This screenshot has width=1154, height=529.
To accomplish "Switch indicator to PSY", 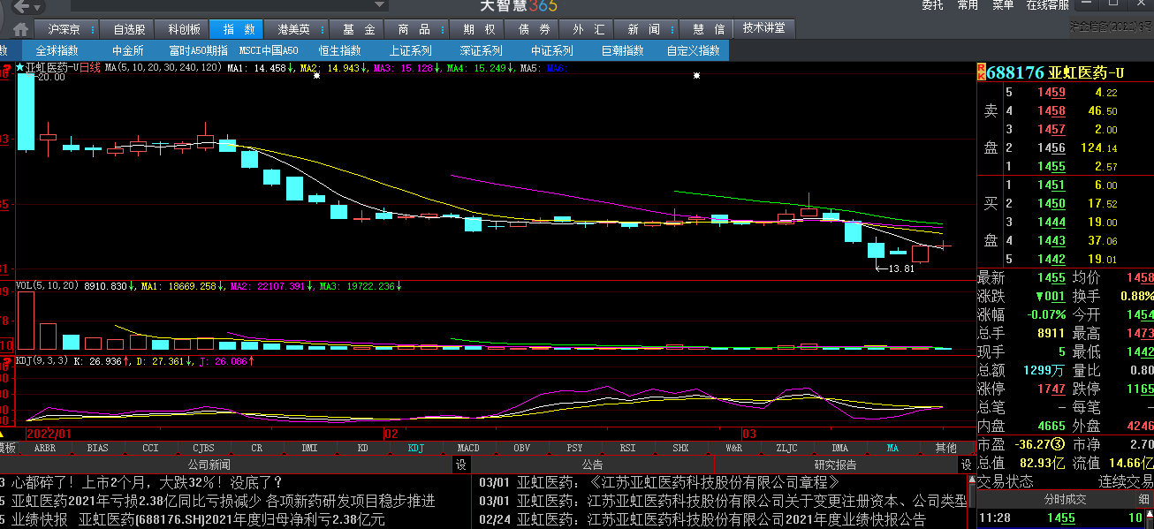I will point(574,448).
